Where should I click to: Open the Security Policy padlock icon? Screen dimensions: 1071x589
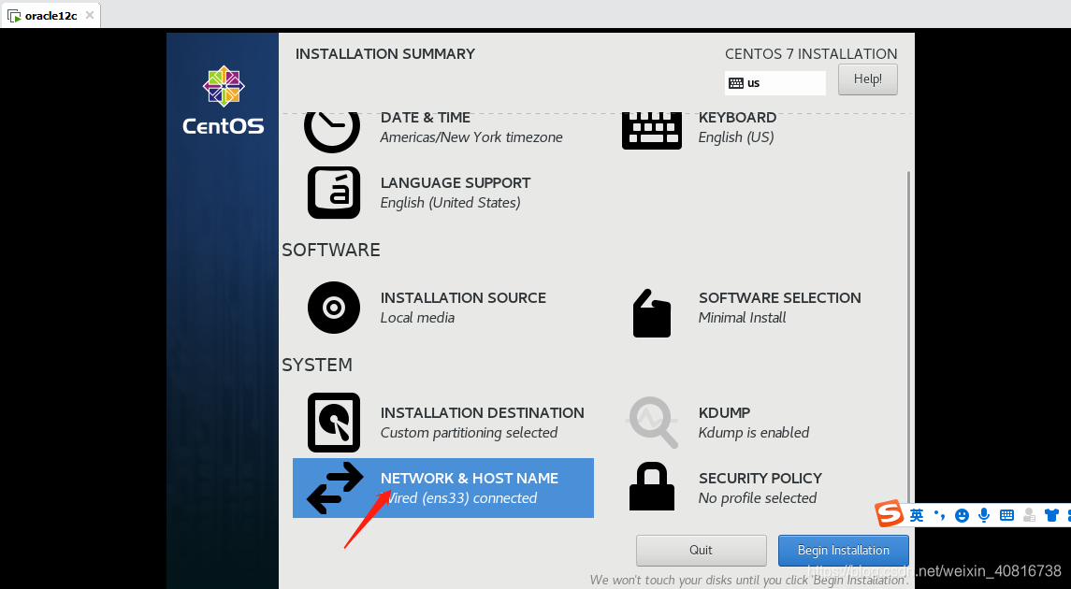pos(652,486)
